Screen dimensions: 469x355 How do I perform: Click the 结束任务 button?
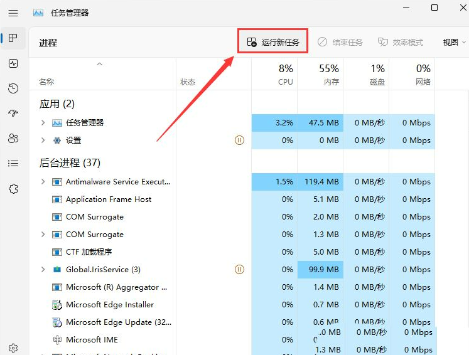click(340, 42)
